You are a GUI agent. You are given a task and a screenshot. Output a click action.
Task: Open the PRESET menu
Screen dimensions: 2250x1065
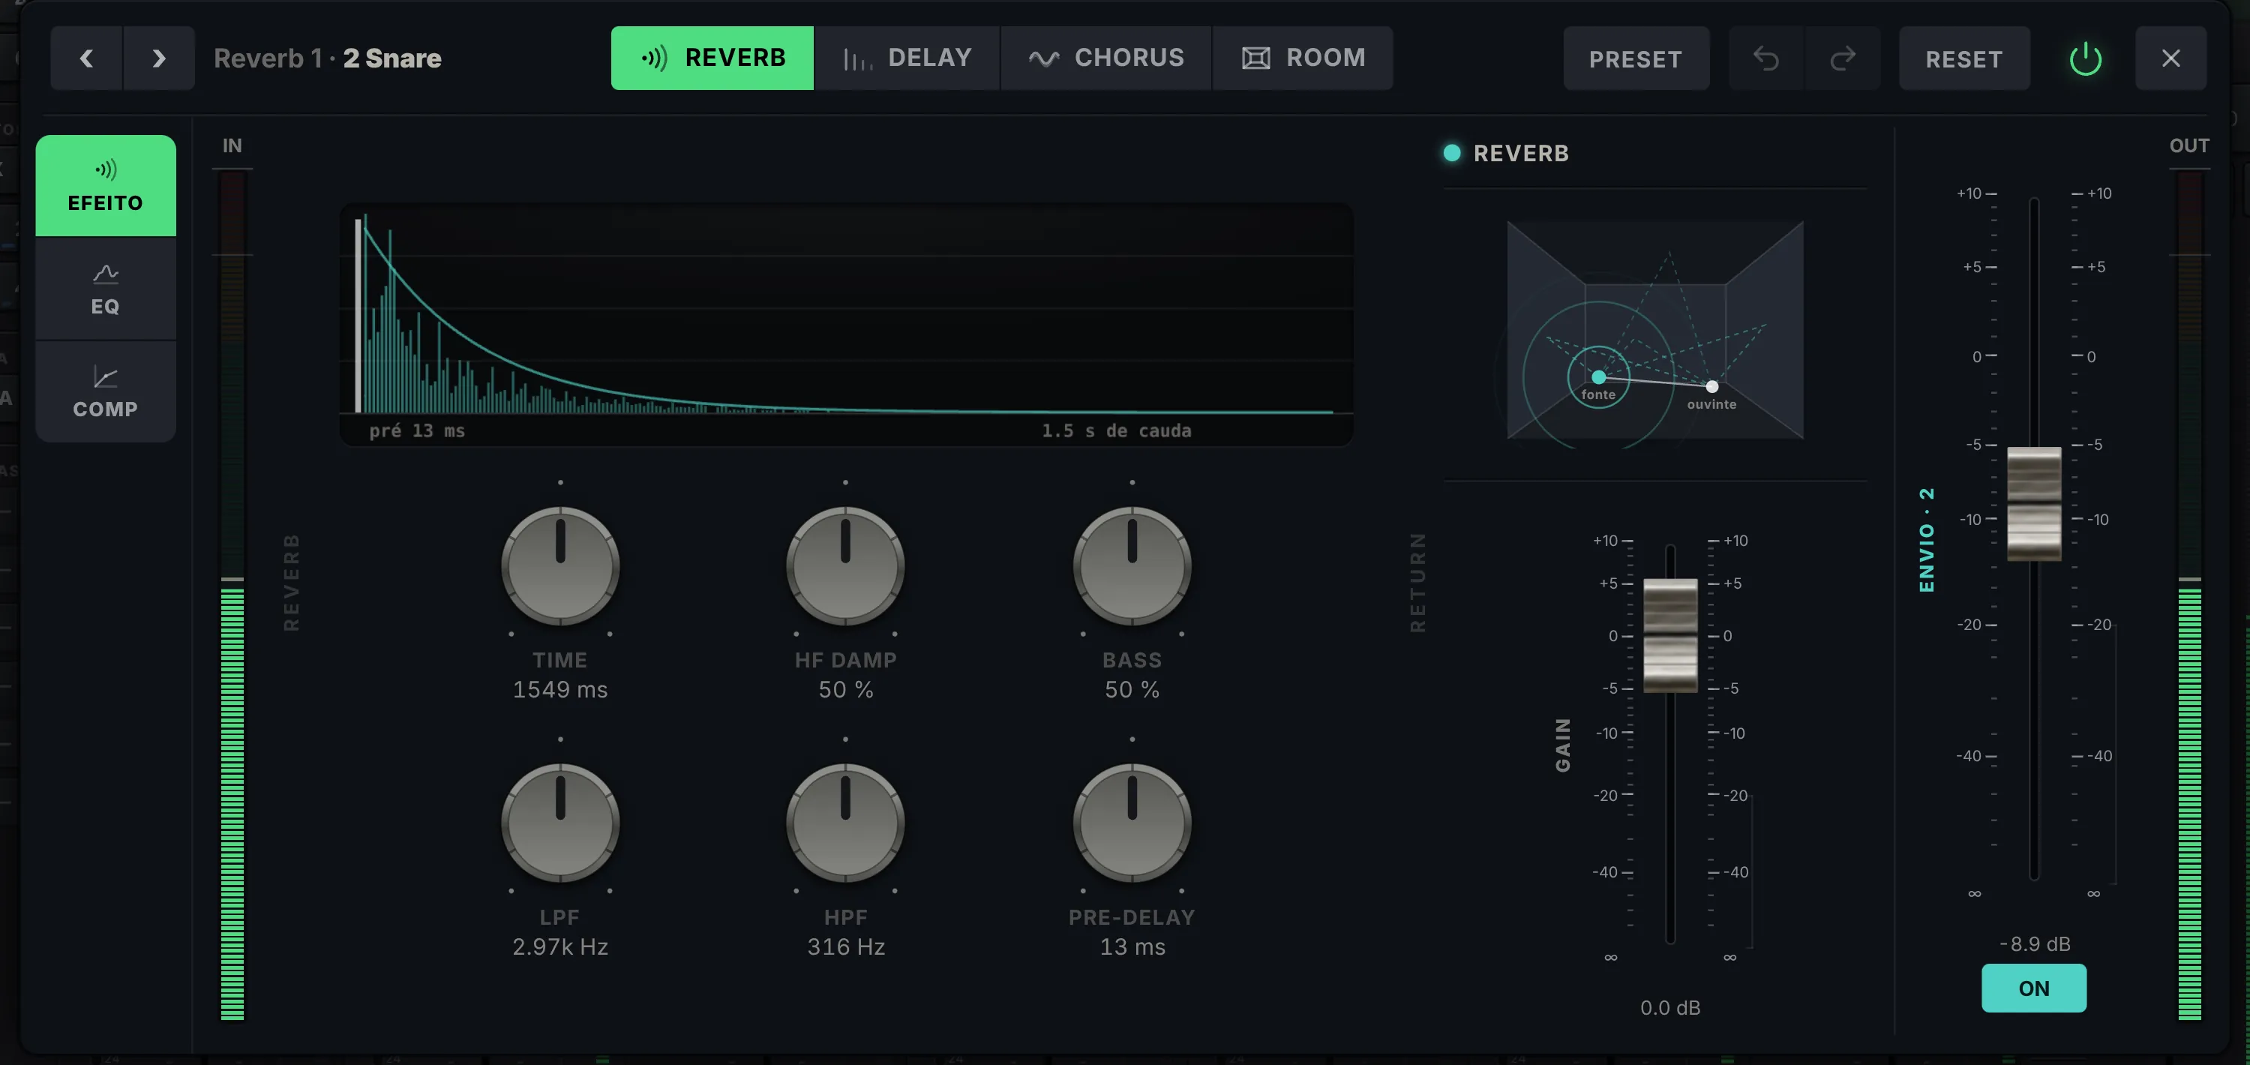[1636, 58]
